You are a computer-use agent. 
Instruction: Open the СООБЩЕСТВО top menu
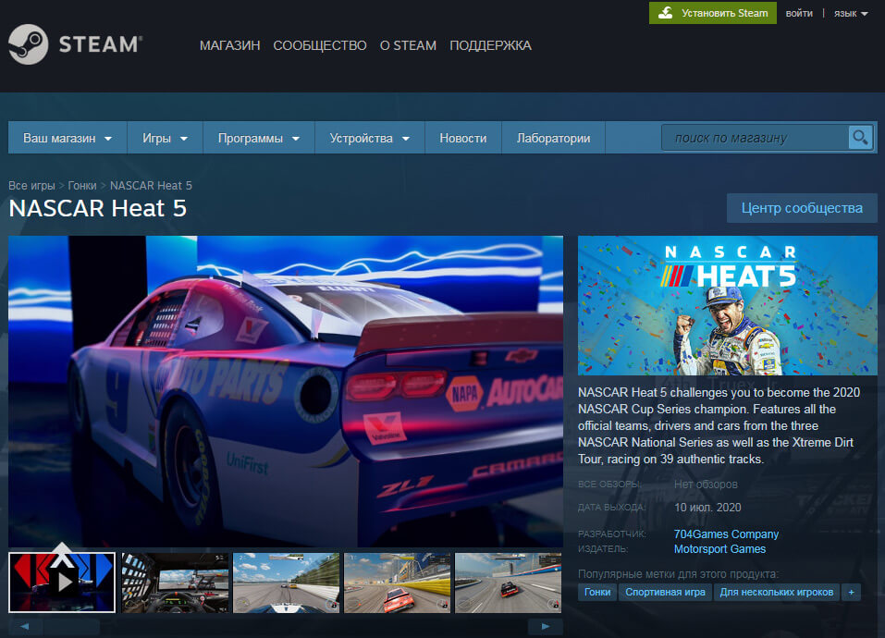tap(320, 45)
